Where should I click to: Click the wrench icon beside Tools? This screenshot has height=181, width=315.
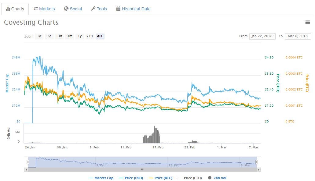(x=93, y=9)
